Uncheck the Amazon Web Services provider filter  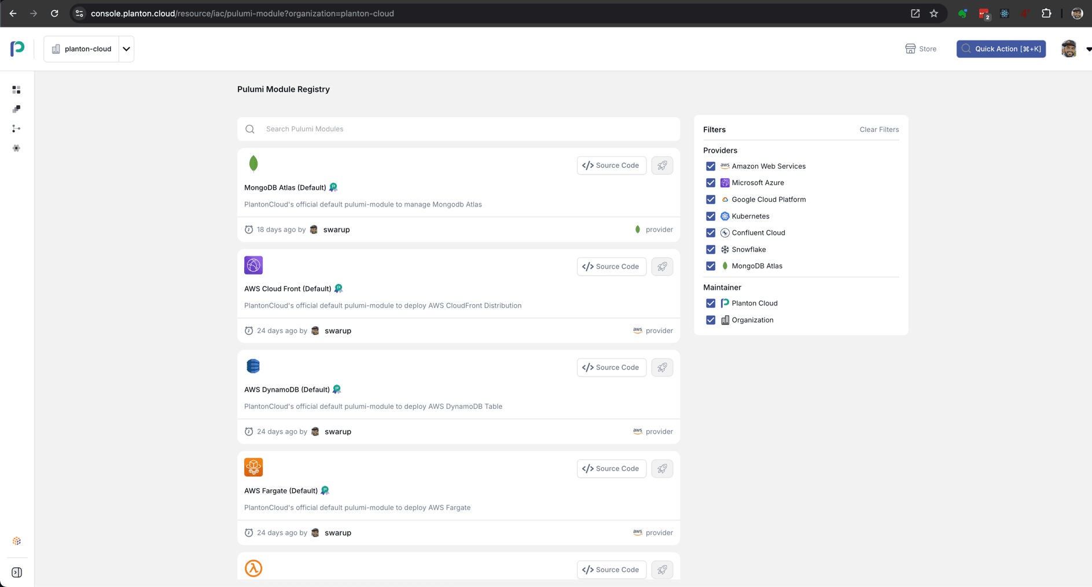coord(711,166)
